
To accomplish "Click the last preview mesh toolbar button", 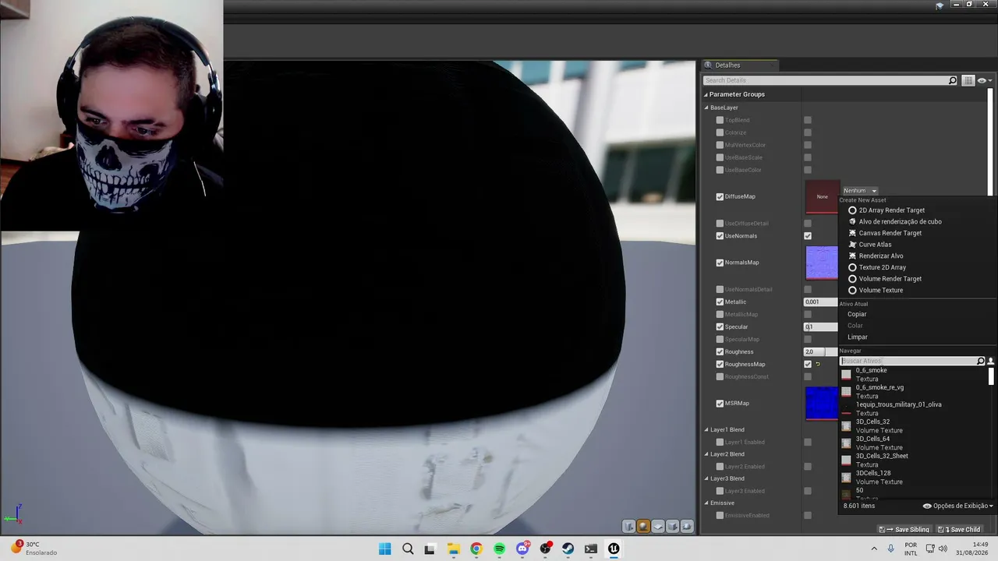I will coord(687,527).
